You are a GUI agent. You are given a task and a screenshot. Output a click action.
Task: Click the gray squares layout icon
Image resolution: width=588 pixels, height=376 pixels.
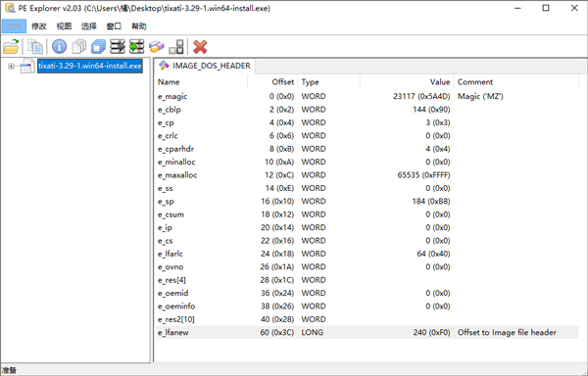tap(175, 46)
